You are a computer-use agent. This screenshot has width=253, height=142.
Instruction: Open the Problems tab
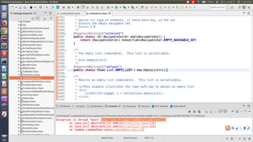[x=63, y=106]
